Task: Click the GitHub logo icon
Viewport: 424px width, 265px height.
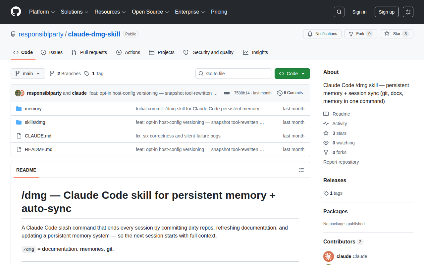Action: (x=16, y=12)
